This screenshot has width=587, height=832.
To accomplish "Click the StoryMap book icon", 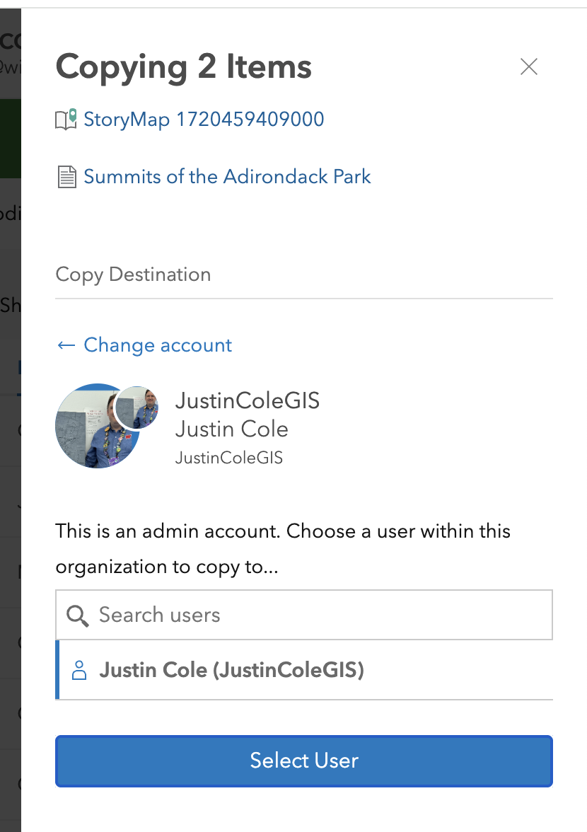I will (66, 120).
